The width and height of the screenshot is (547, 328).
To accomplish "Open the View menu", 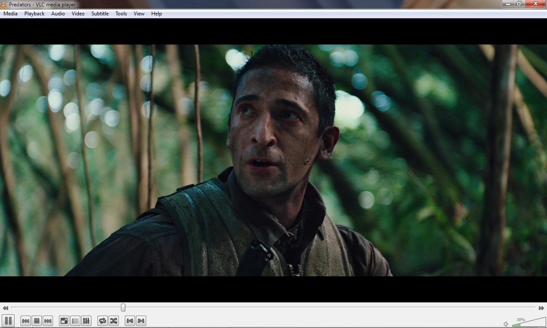I will pyautogui.click(x=139, y=14).
